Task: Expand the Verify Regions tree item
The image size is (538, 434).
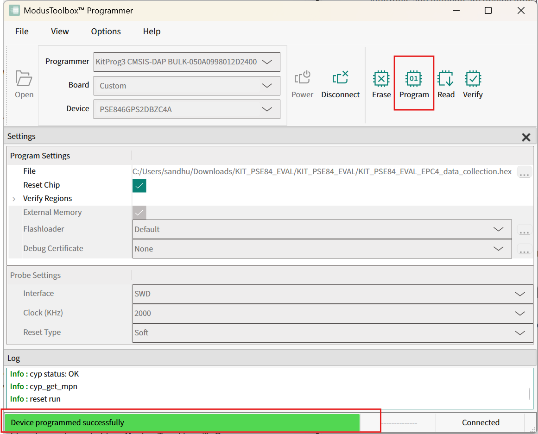Action: click(14, 199)
